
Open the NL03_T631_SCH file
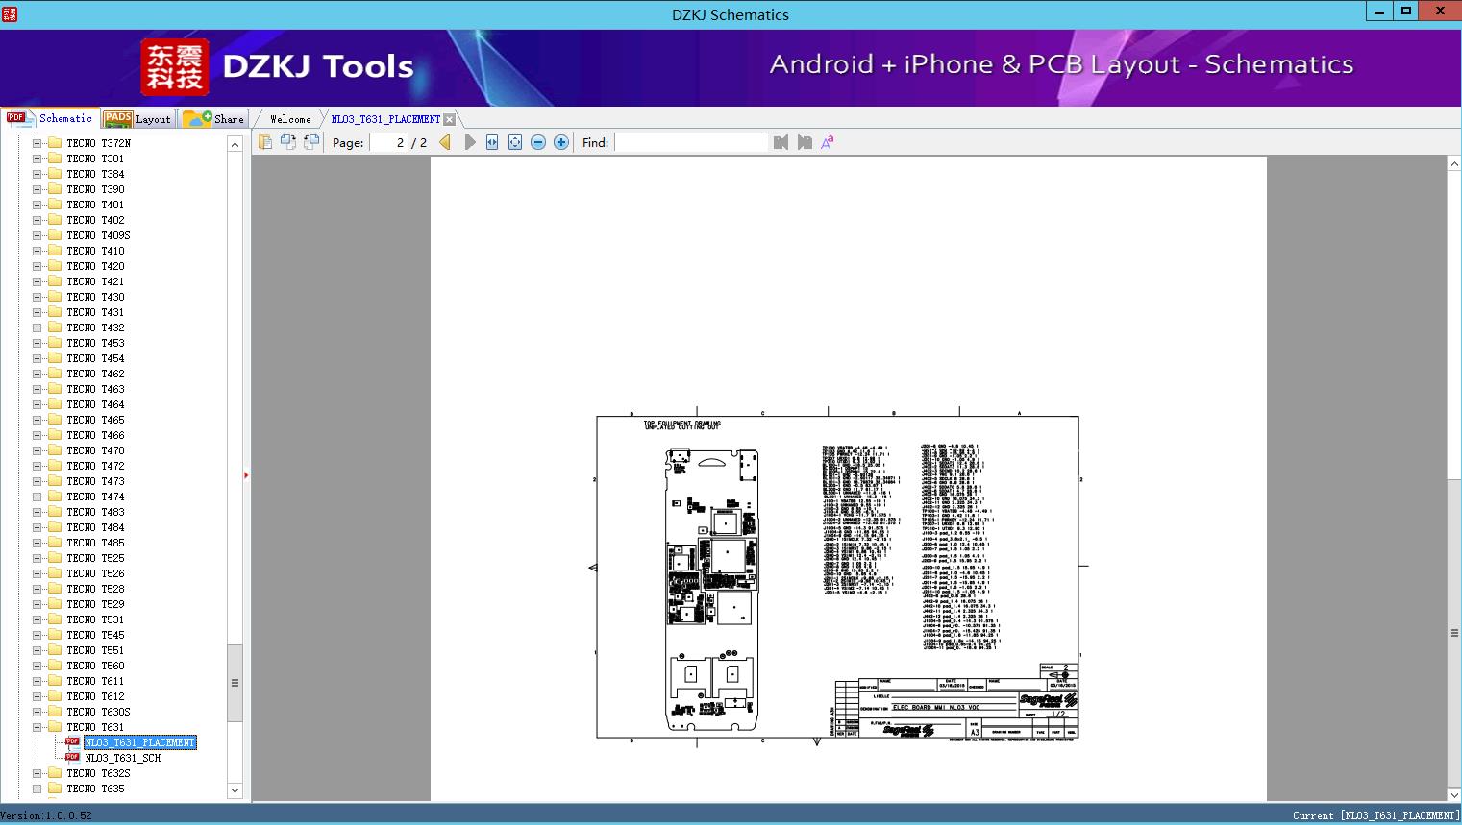point(122,758)
